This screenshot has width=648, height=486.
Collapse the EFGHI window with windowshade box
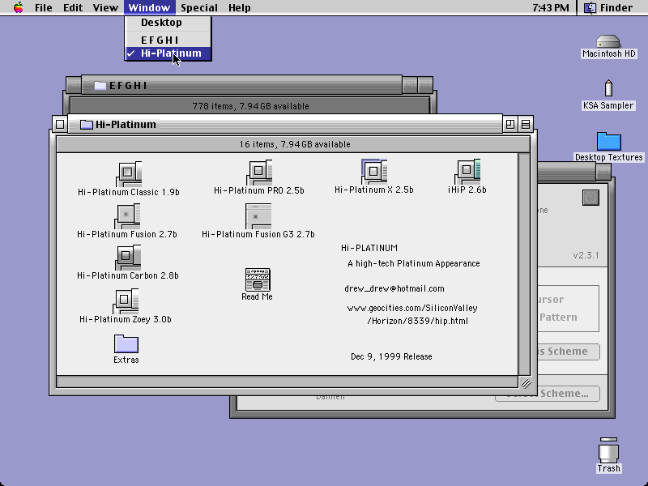(x=424, y=85)
